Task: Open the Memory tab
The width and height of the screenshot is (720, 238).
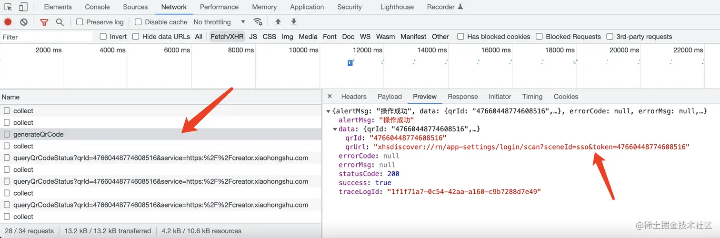Action: point(264,7)
